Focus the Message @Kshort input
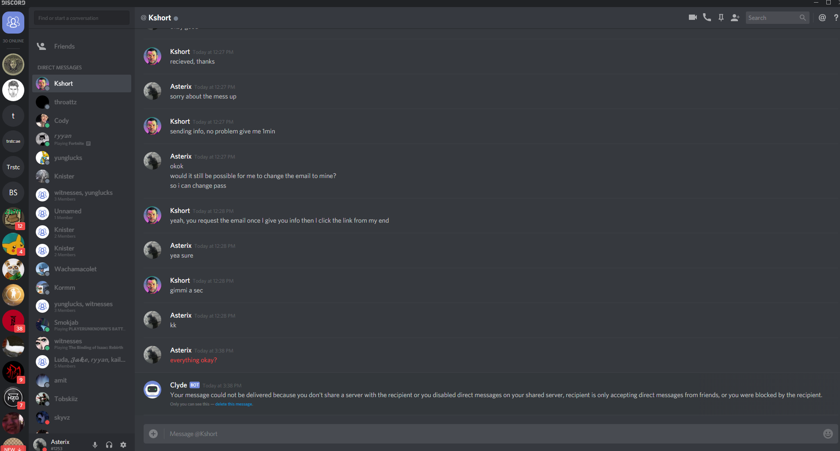The width and height of the screenshot is (840, 451). coord(491,434)
